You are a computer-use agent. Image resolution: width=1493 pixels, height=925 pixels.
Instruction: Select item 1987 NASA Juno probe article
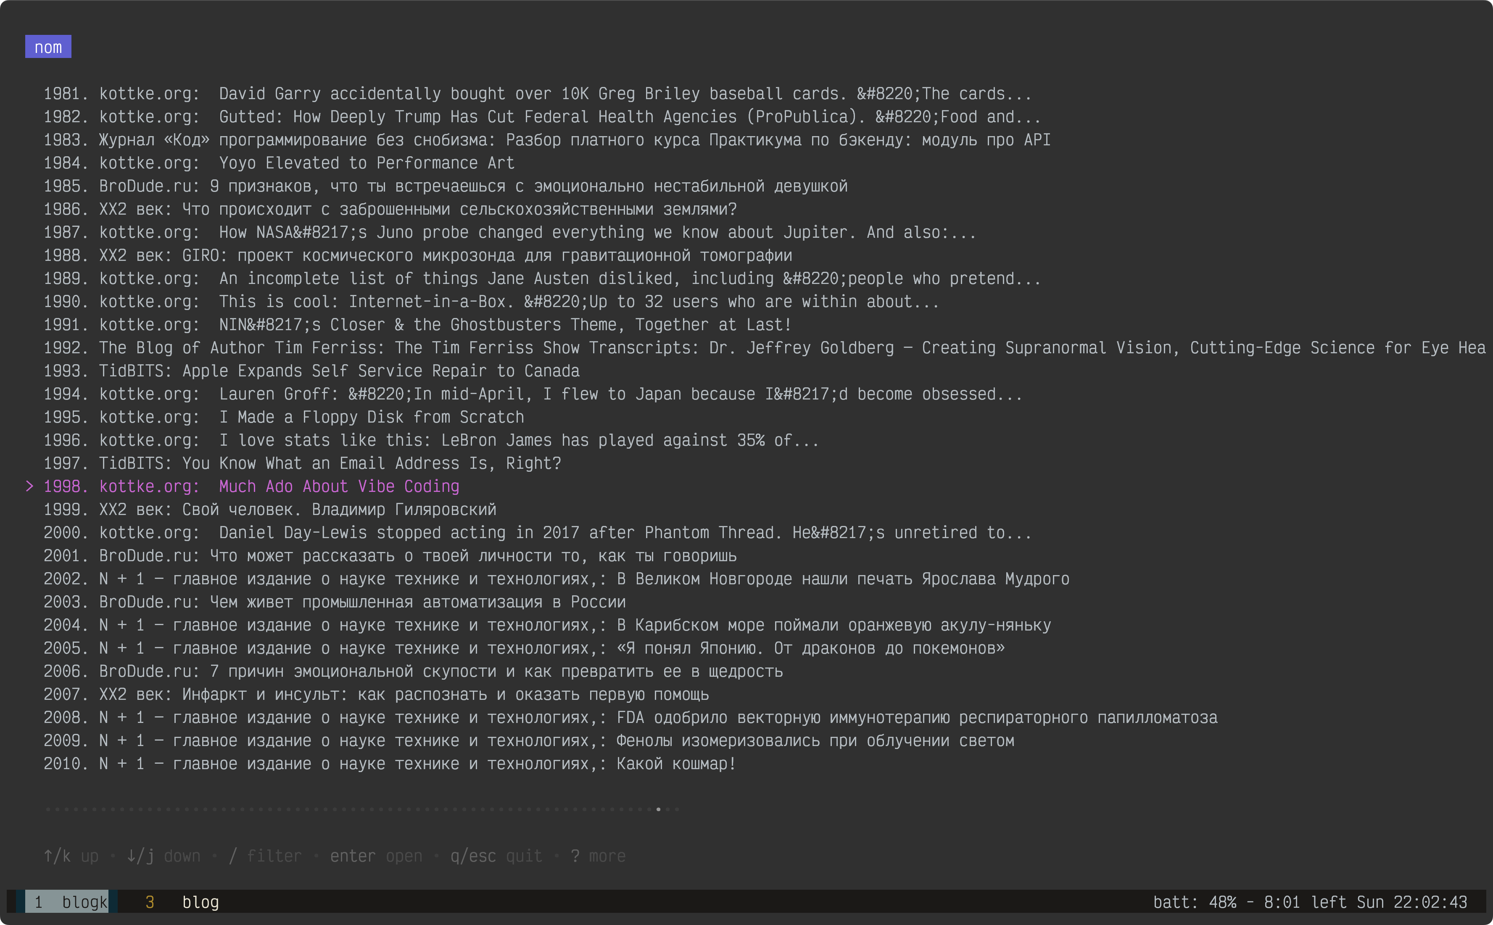[509, 232]
